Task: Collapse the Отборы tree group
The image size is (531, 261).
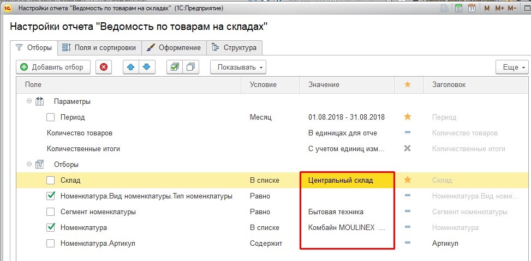Action: click(28, 164)
